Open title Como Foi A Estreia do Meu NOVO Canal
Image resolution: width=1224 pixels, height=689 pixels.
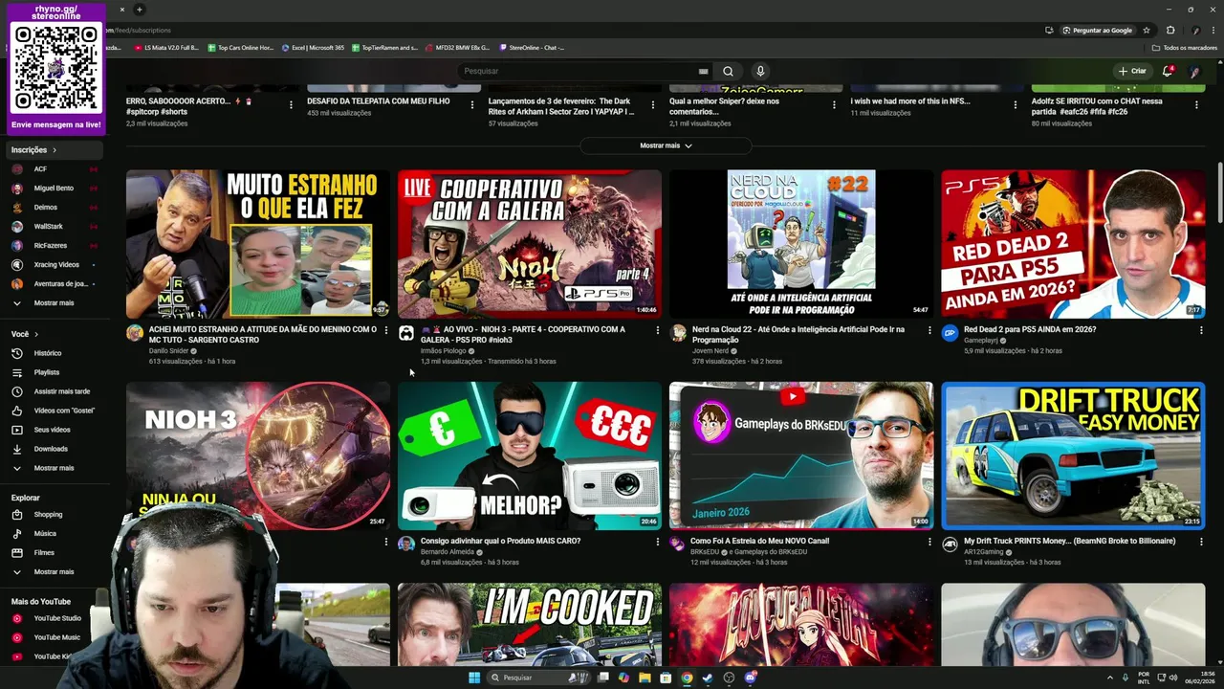(x=759, y=541)
